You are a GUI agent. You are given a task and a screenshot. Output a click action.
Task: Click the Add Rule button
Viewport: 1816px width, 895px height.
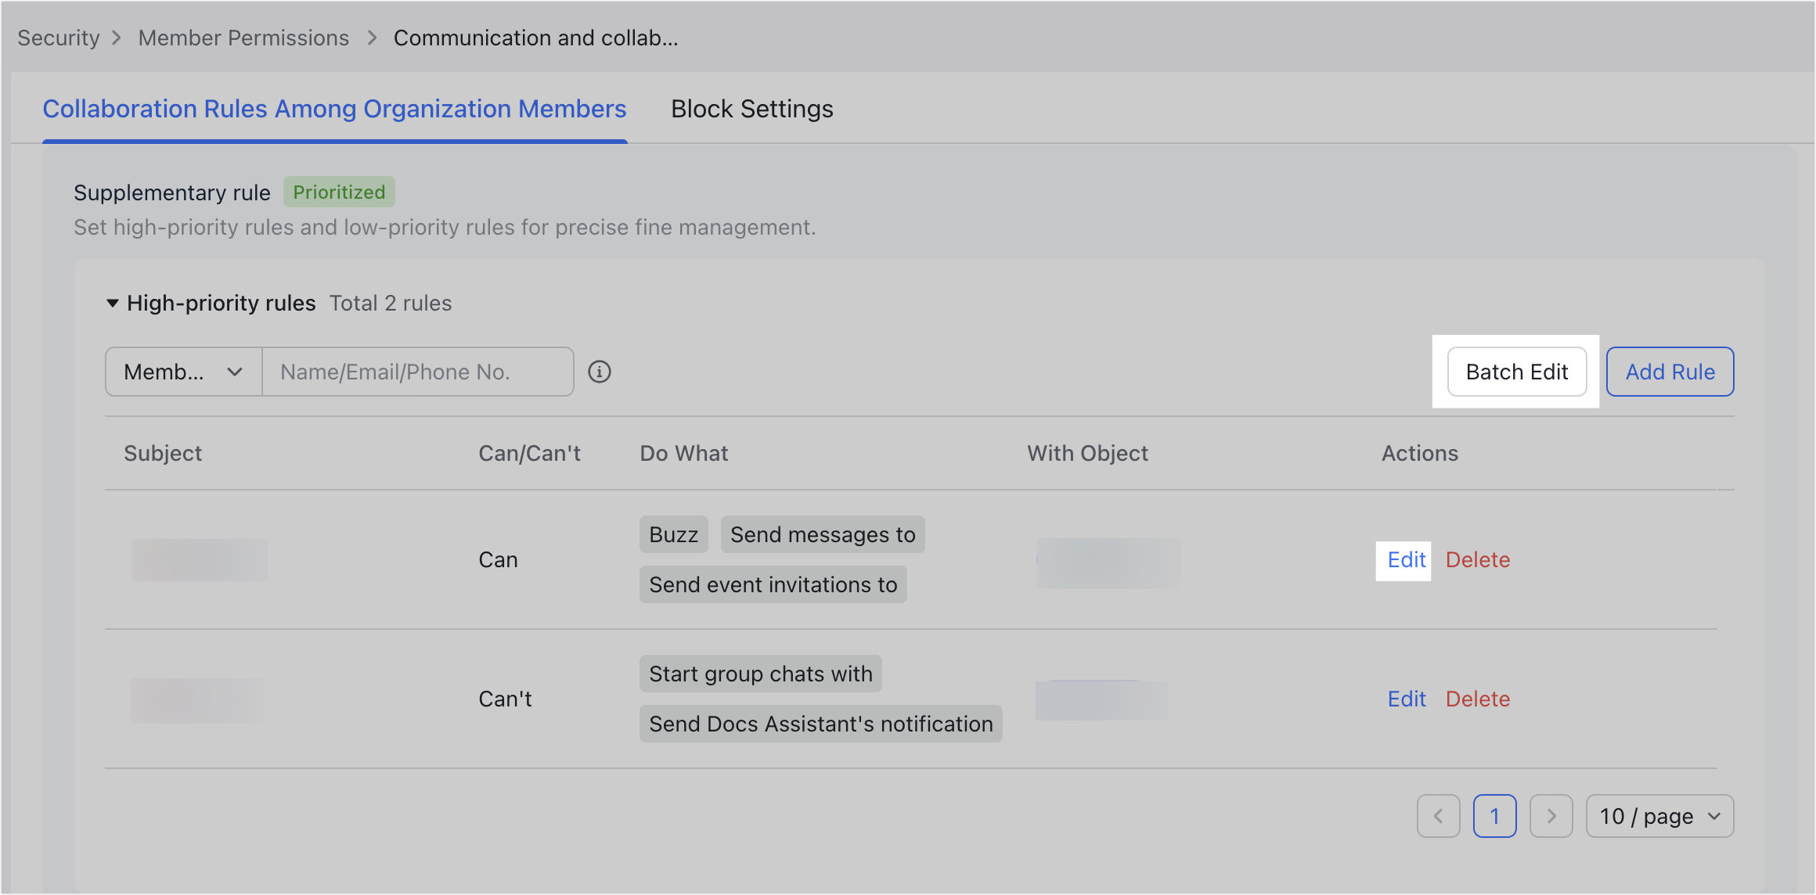coord(1670,372)
